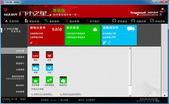Open the 02 其他方式出库货物录入 link
The image size is (169, 104).
pos(71,94)
